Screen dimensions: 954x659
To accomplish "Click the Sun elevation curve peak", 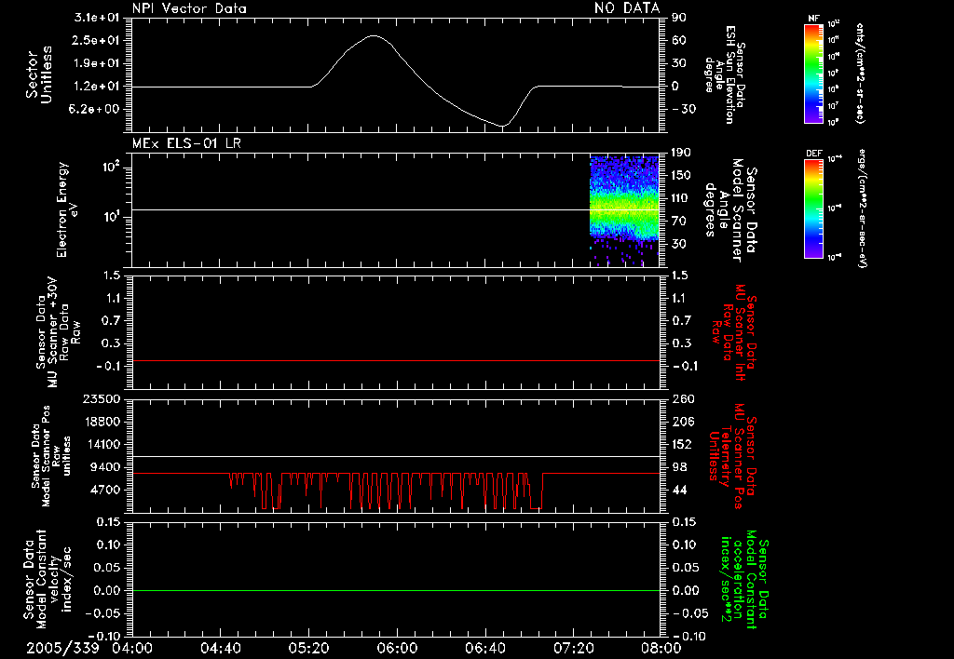I will coord(373,36).
